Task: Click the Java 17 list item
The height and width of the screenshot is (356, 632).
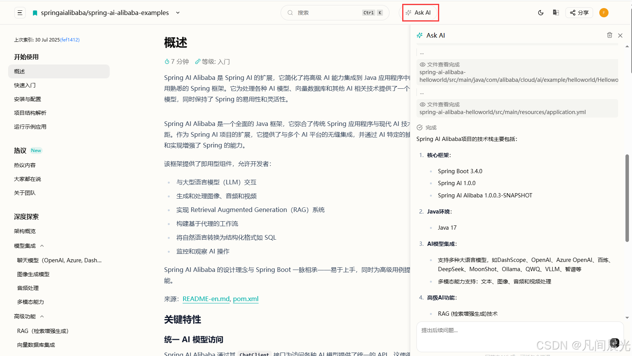Action: (447, 228)
